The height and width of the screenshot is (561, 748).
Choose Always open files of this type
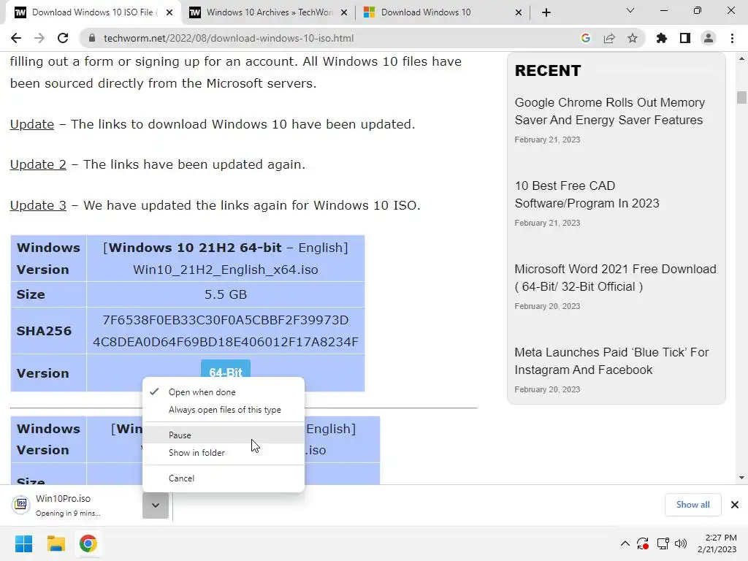point(224,410)
